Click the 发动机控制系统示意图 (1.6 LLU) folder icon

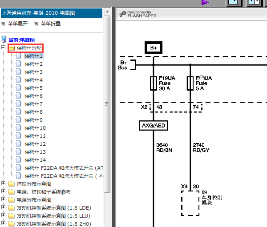[x=11, y=215]
